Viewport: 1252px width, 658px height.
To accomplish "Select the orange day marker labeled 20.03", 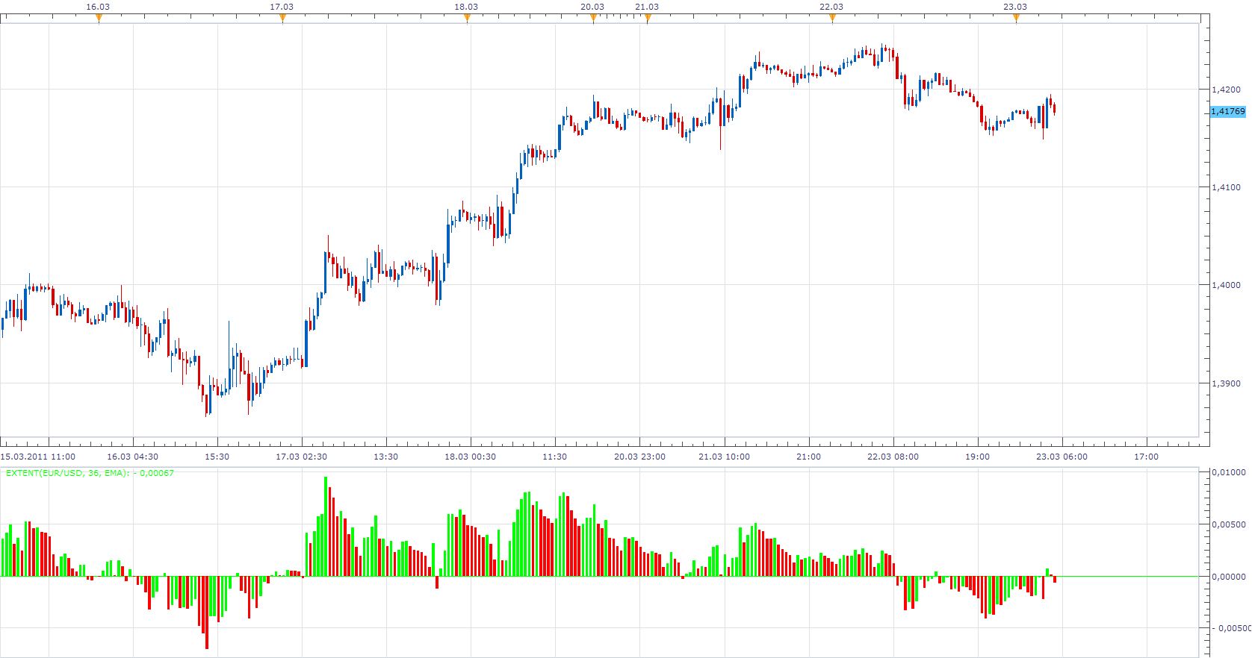I will pyautogui.click(x=593, y=19).
